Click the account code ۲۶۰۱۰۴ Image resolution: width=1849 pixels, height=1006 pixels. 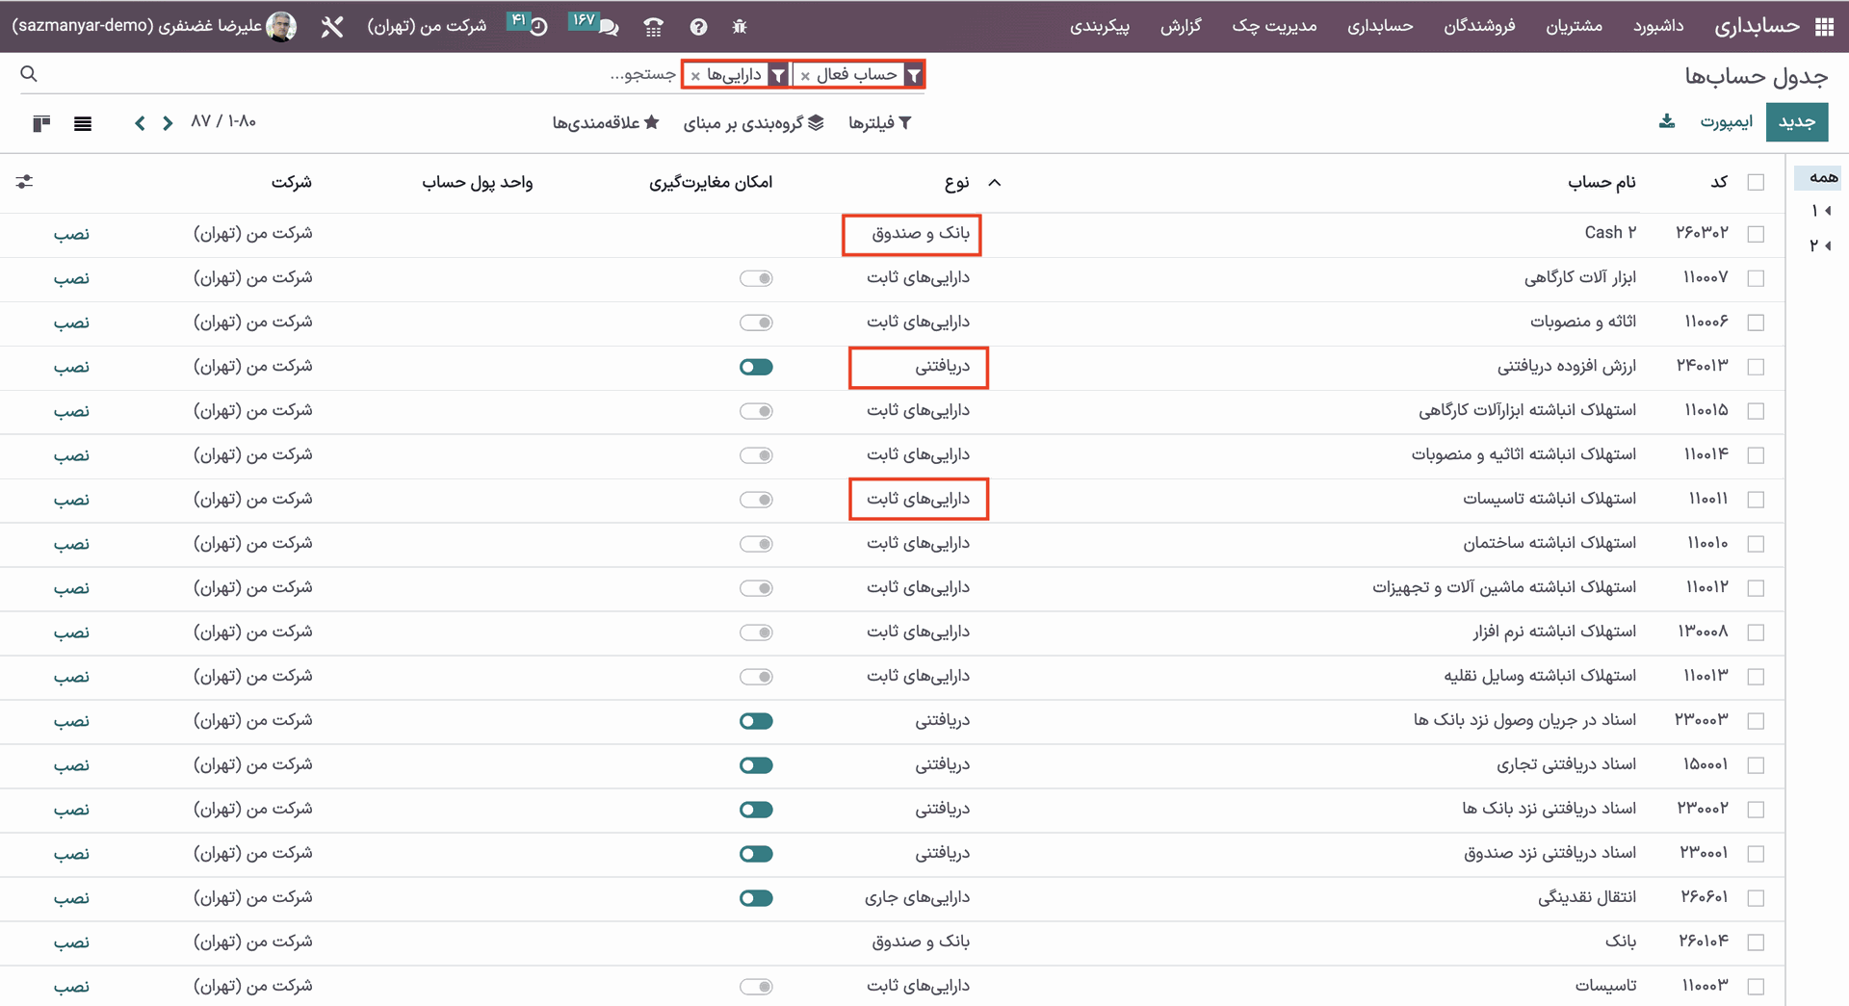pyautogui.click(x=1704, y=942)
